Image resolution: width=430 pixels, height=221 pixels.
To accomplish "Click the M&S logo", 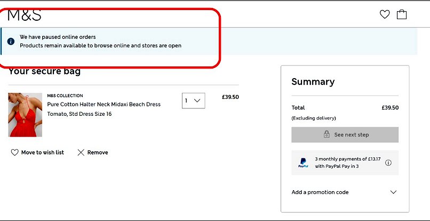I will pos(24,15).
